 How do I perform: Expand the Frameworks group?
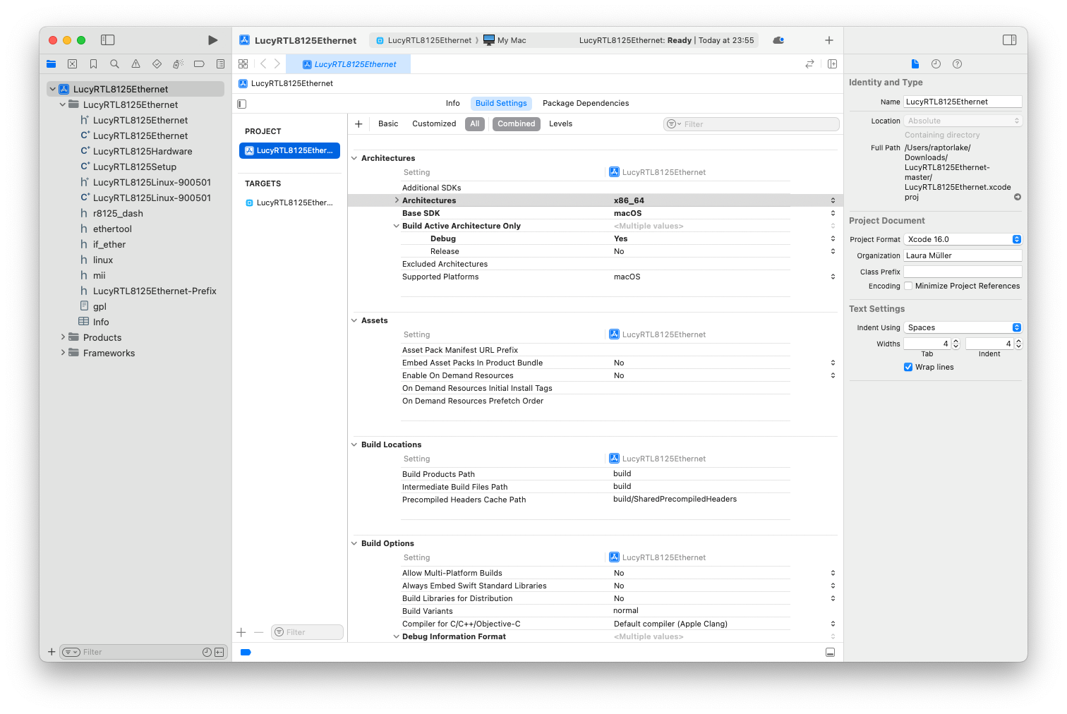63,353
